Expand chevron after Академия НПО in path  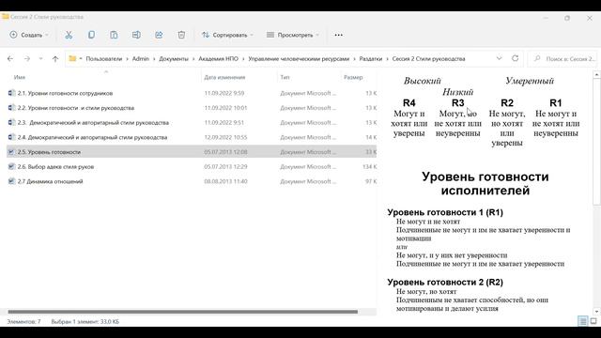click(243, 59)
